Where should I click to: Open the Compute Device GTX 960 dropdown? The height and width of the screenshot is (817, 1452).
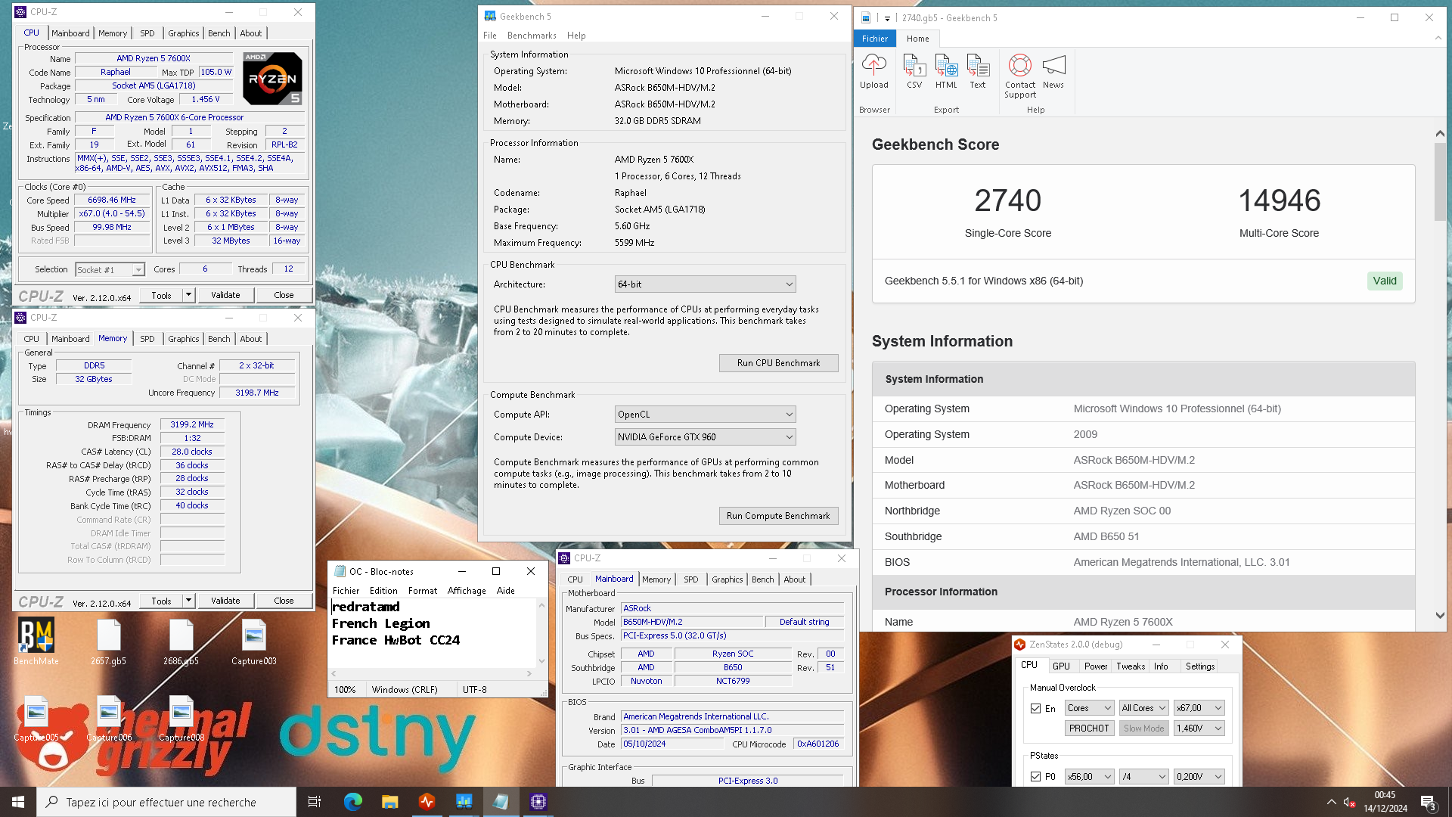[705, 437]
